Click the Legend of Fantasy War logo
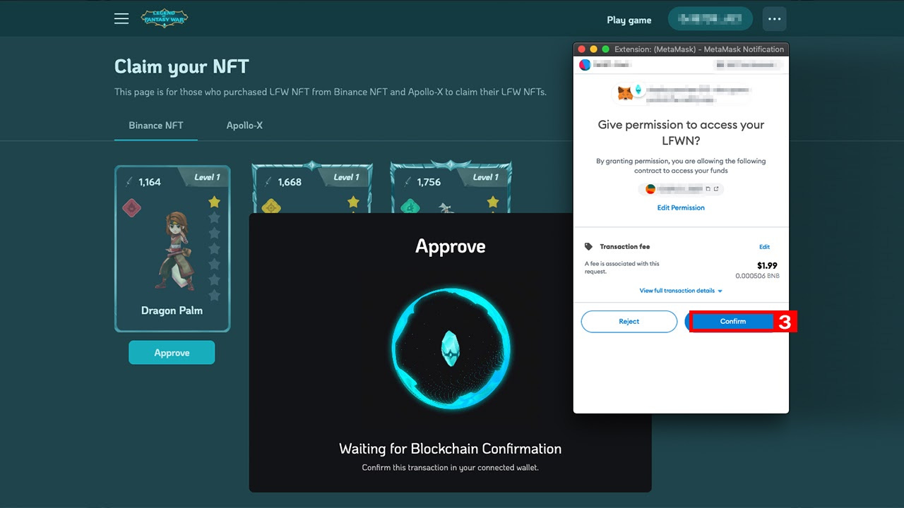Viewport: 904px width, 508px height. click(165, 18)
